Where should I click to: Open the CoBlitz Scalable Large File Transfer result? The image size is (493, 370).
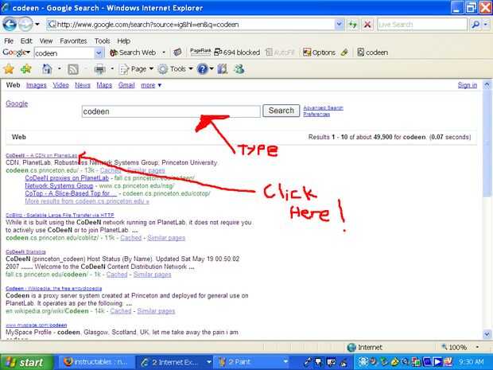coord(60,215)
